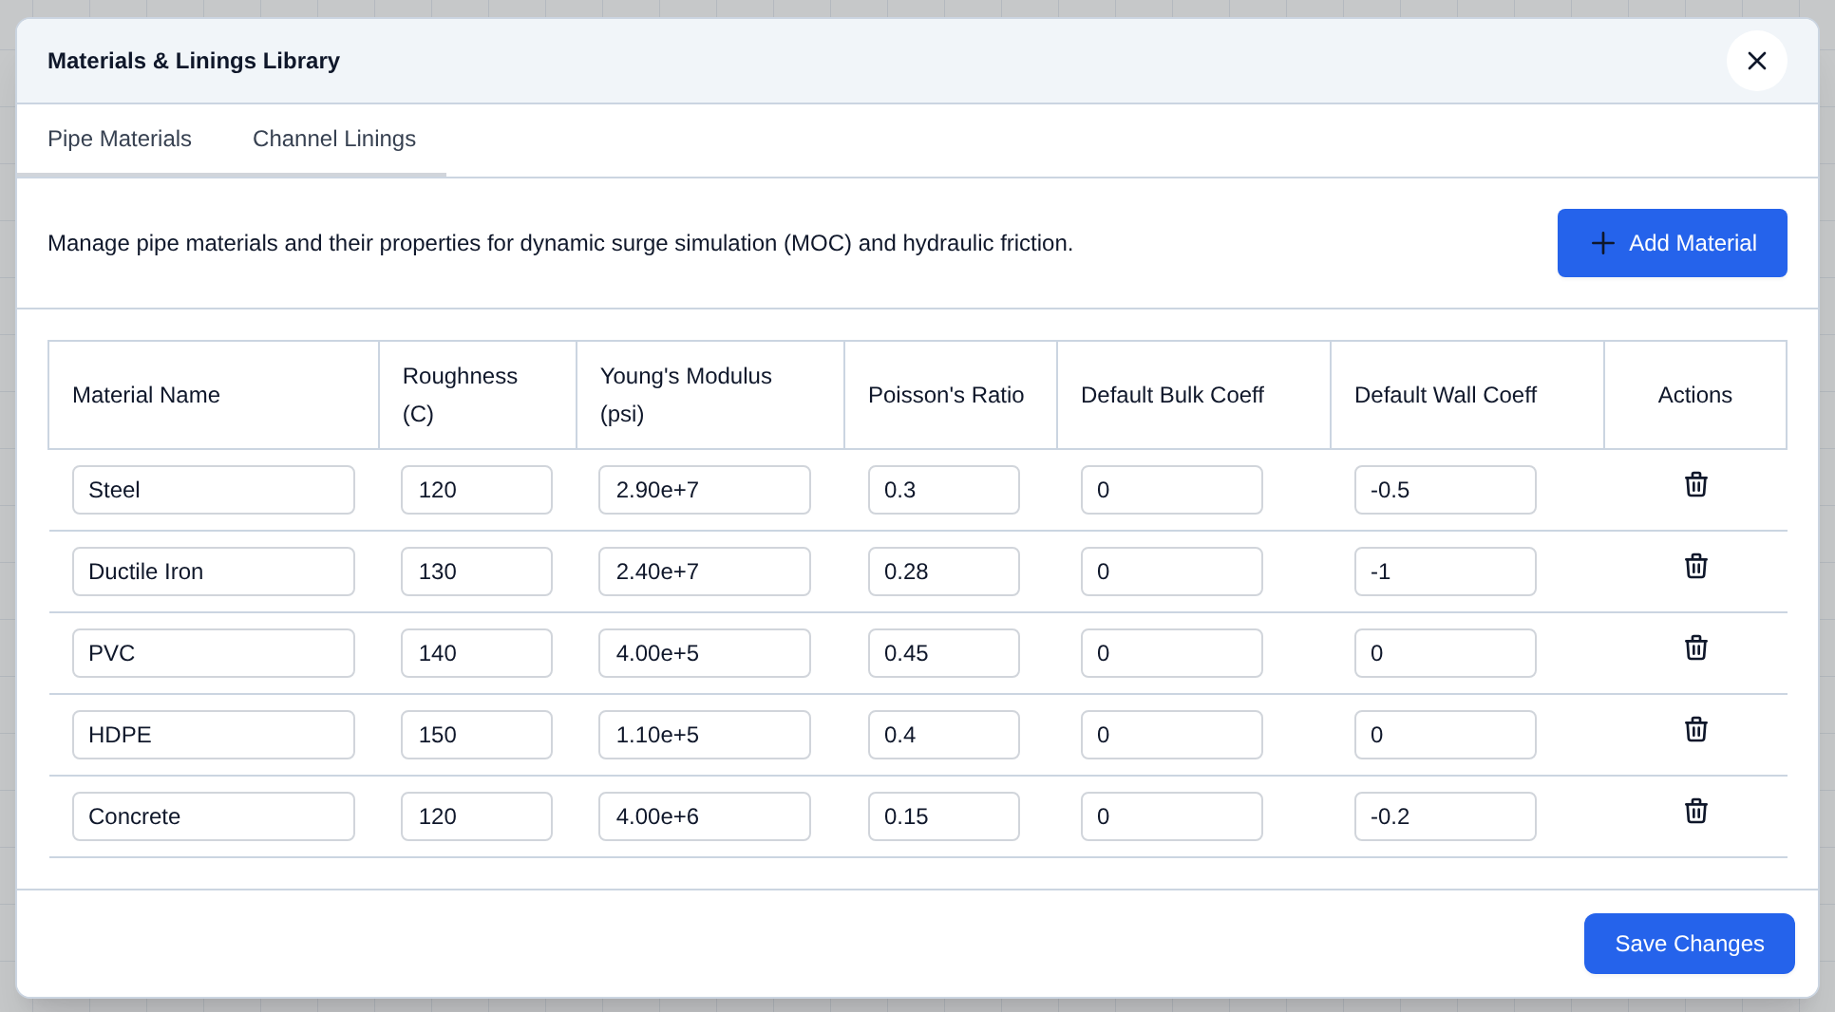Screen dimensions: 1835x1012
Task: Edit HDPE Poisson's Ratio 0.4
Action: 944,735
